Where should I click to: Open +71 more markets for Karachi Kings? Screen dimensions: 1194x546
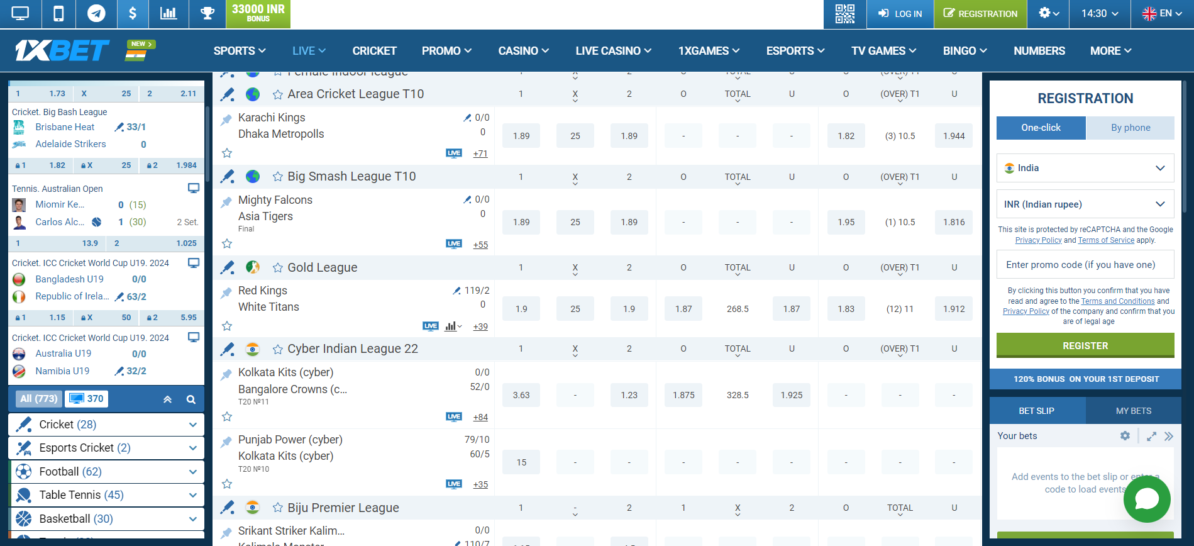(480, 153)
